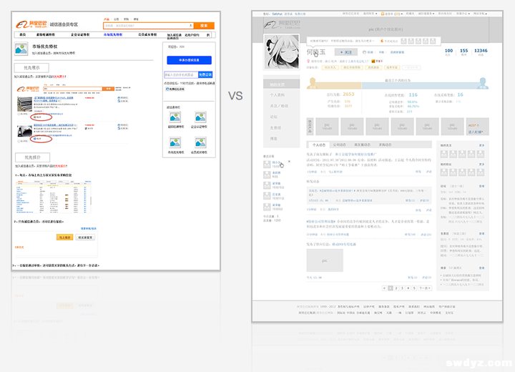Screen dimensions: 515x372
Task: Click the 免费咨询 button beside phone field
Action: click(x=205, y=74)
